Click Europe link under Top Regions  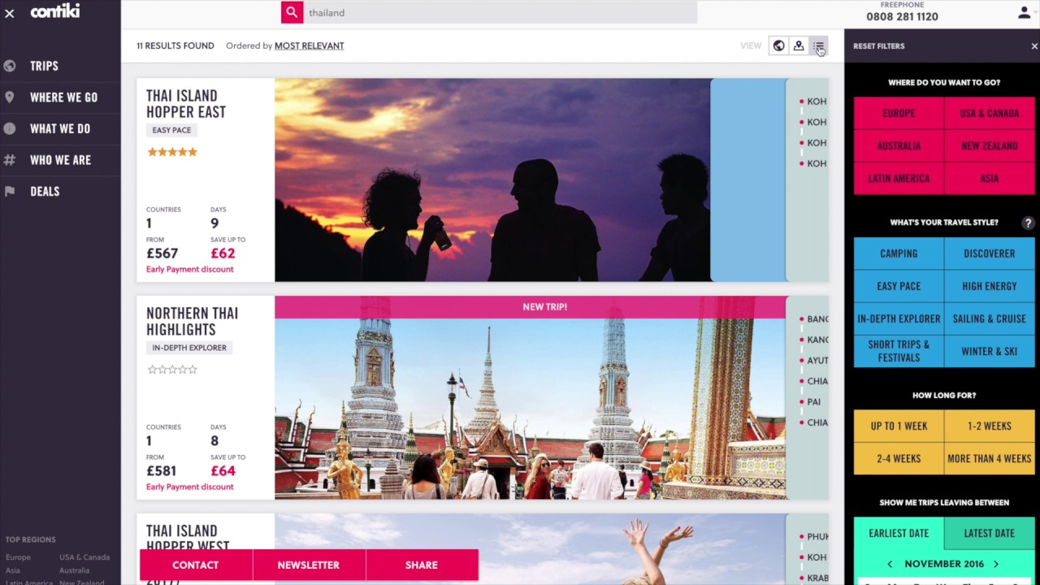pyautogui.click(x=18, y=557)
